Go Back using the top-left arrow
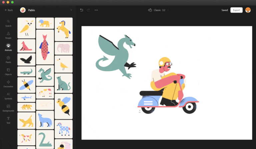Screen dimensions: 256x149 [9, 10]
